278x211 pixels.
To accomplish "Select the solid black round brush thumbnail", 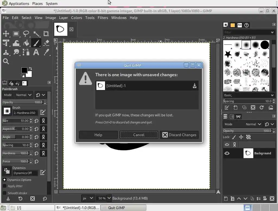I will 265,45.
